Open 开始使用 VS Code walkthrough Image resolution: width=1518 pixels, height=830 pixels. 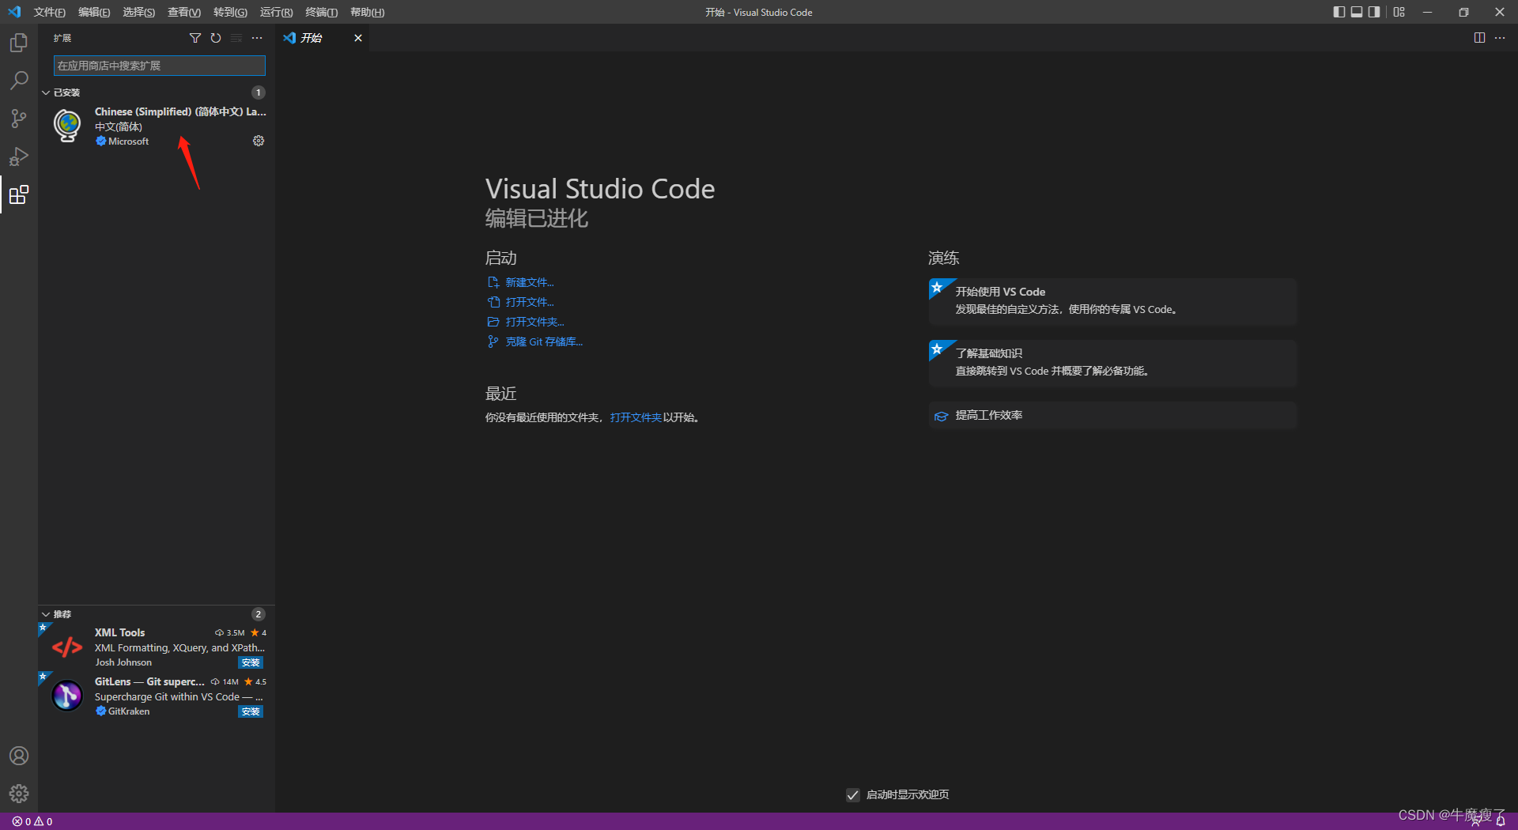[1113, 301]
